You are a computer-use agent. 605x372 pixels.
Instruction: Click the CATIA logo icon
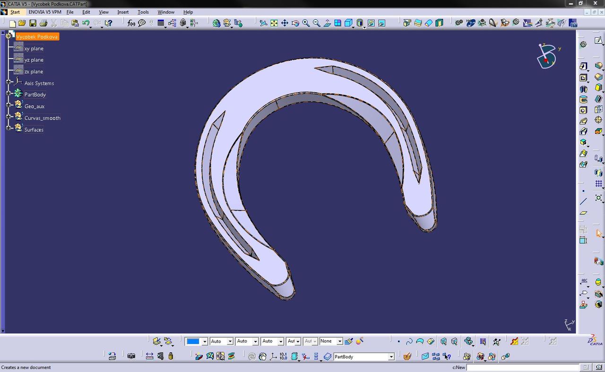[595, 340]
